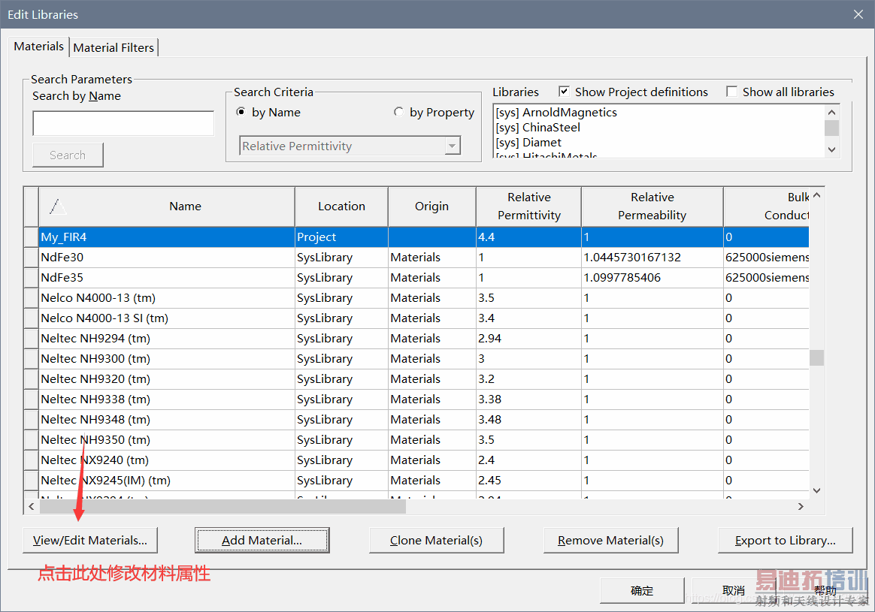
Task: Click the Add Material button
Action: [262, 540]
